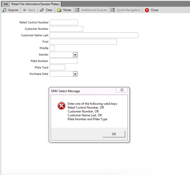Click the Clear eraser icon
The height and width of the screenshot is (175, 190).
(42, 10)
